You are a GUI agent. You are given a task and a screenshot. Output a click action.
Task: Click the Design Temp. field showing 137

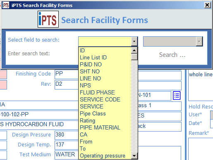pyautogui.click(x=67, y=145)
